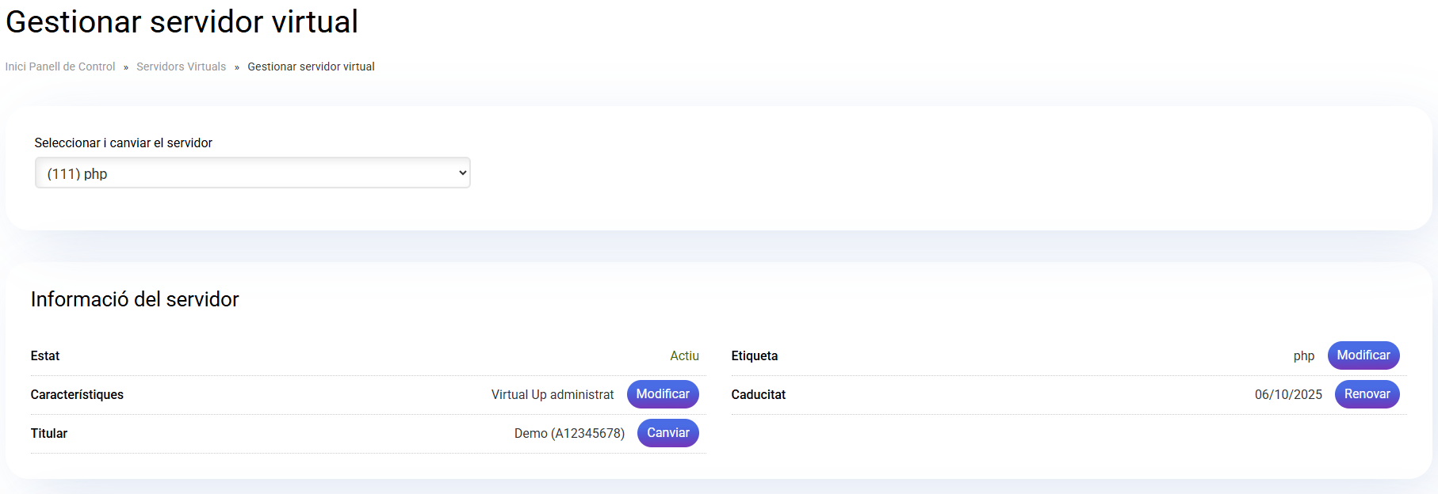This screenshot has height=494, width=1438.
Task: Click the green Actiu status text
Action: click(x=684, y=356)
